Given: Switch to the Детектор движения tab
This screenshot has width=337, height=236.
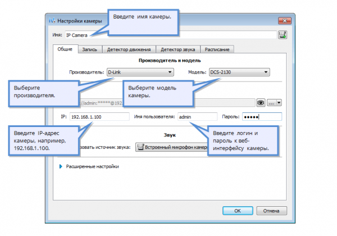Looking at the screenshot, I should [129, 49].
